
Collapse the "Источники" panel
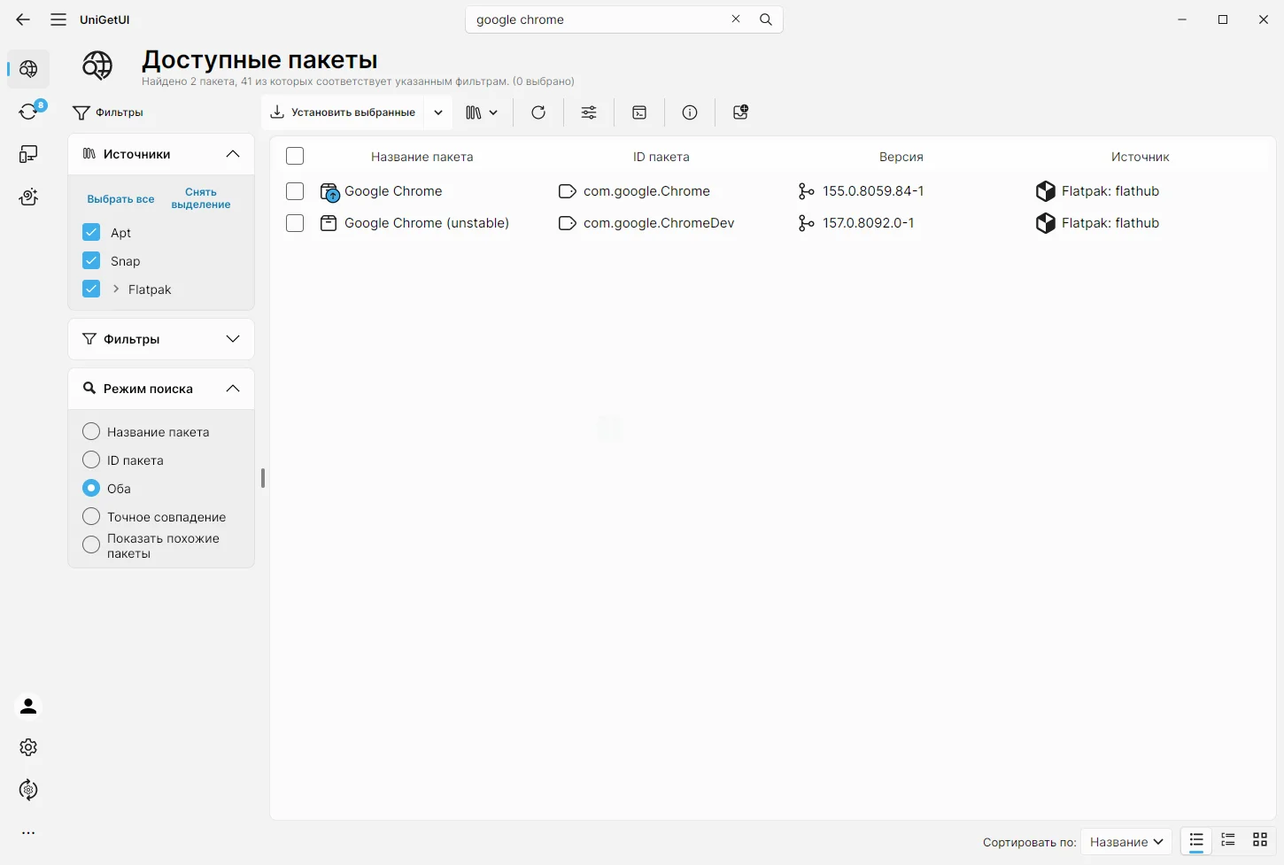(x=233, y=154)
